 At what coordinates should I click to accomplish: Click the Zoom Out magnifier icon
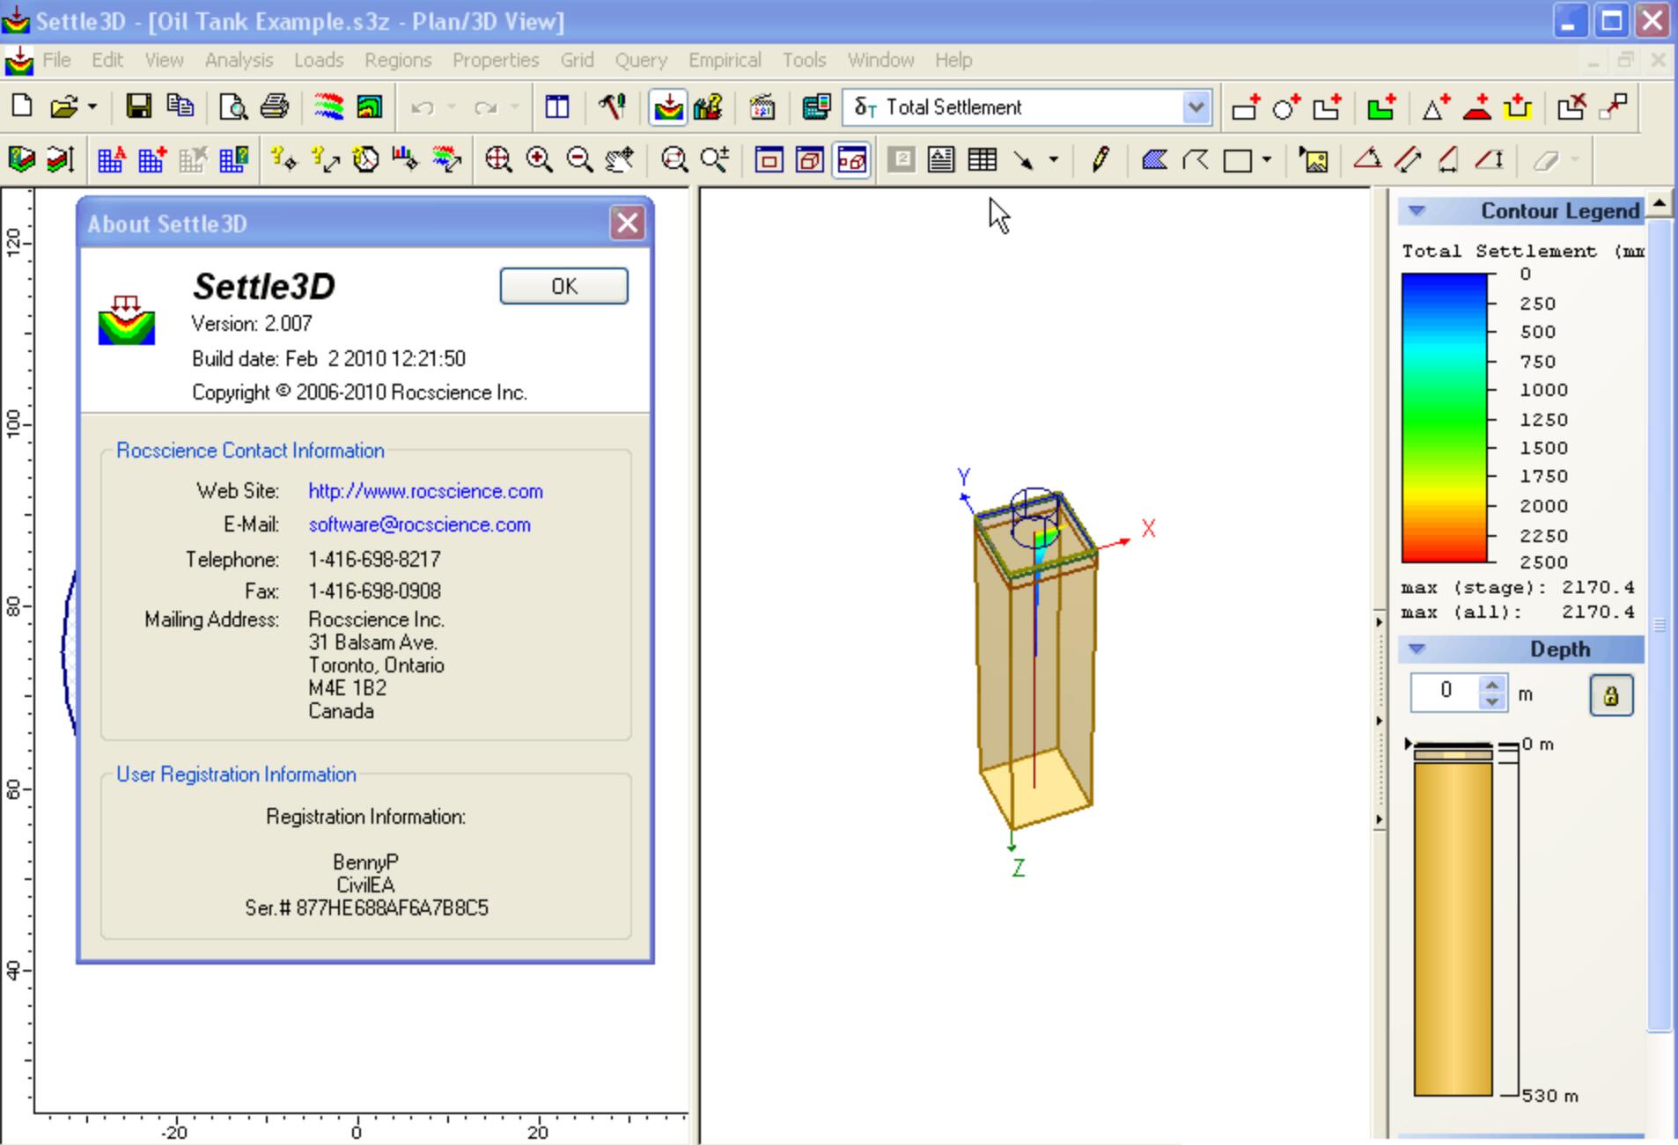click(x=579, y=160)
